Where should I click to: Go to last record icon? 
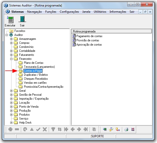pyautogui.click(x=86, y=129)
